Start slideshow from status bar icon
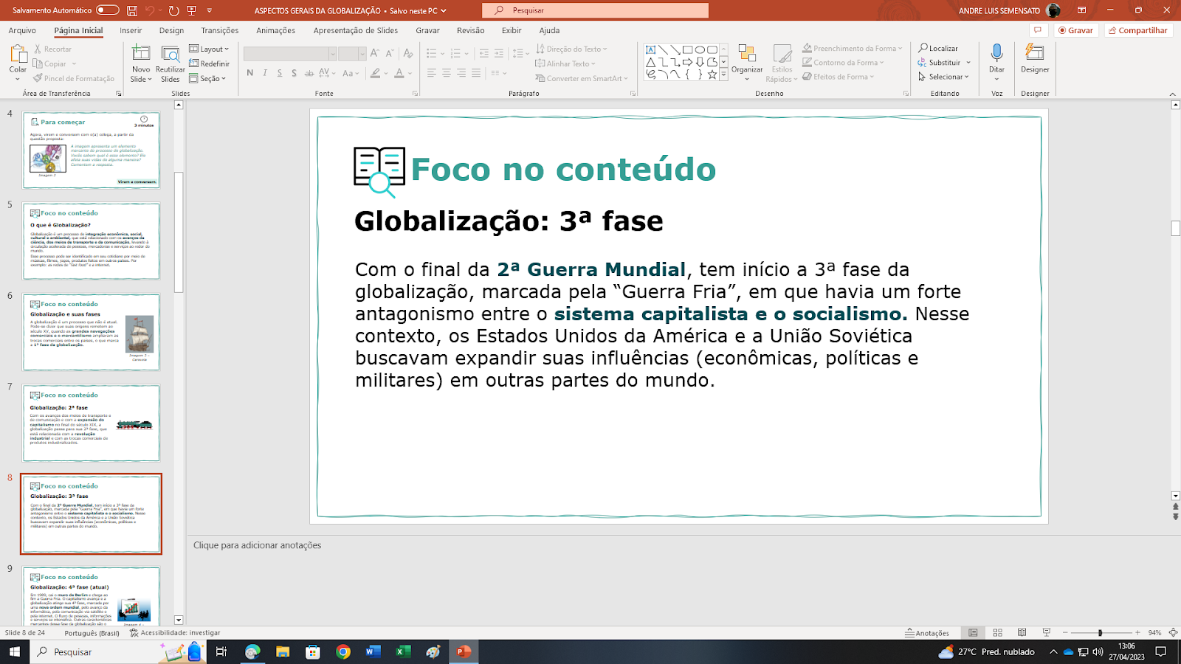Image resolution: width=1181 pixels, height=664 pixels. pyautogui.click(x=1047, y=633)
